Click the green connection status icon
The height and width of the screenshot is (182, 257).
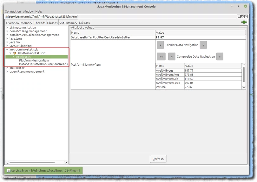[x=244, y=23]
